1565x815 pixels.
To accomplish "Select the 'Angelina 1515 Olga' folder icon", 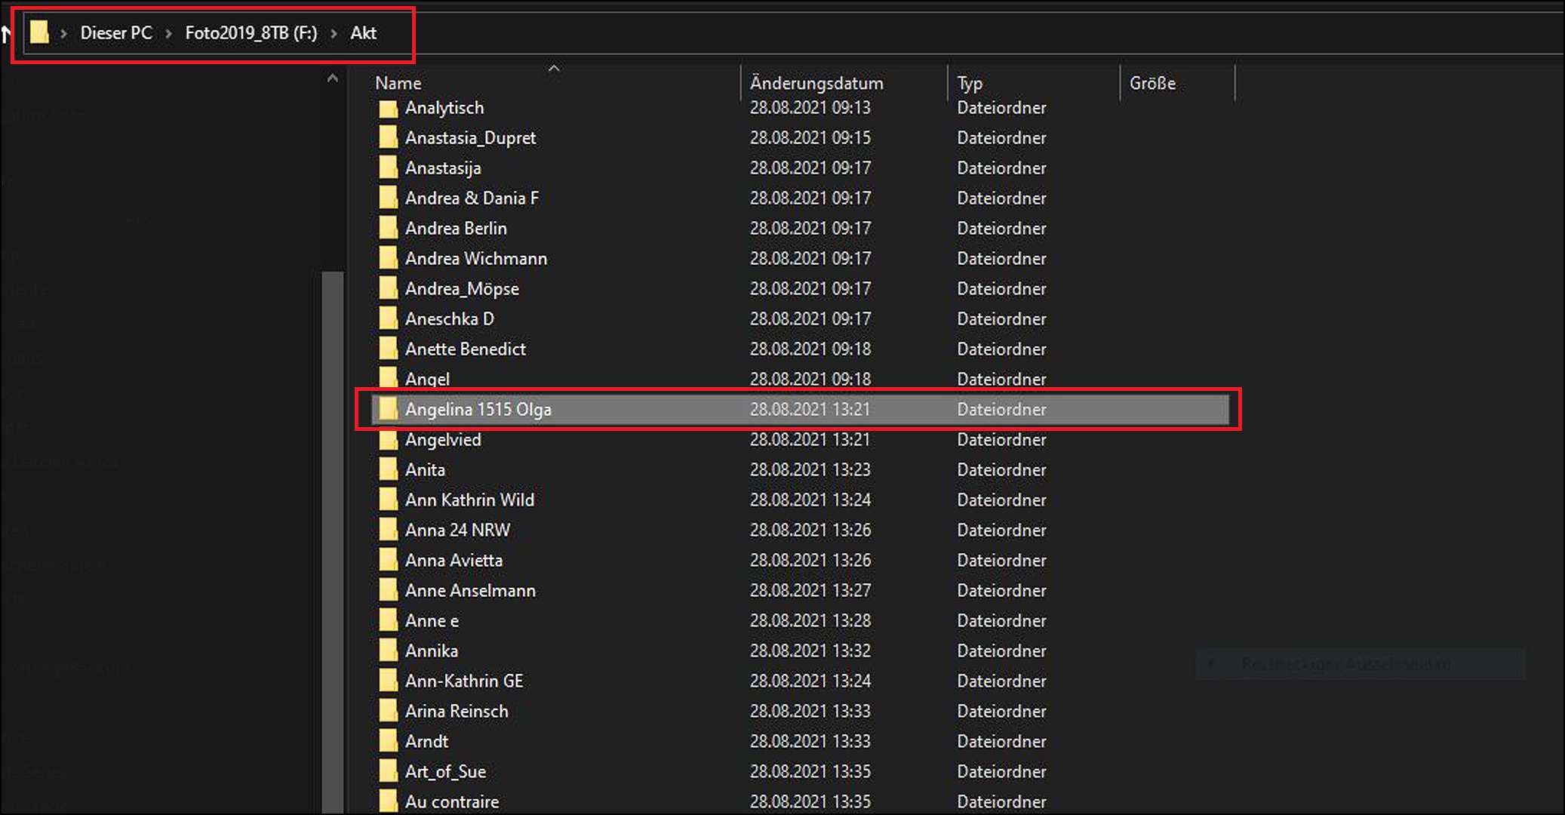I will click(x=388, y=410).
